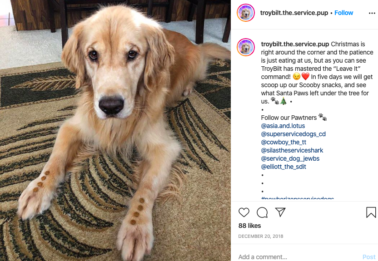Open the December 20, 2018 timestamp link
The height and width of the screenshot is (261, 378).
click(261, 236)
